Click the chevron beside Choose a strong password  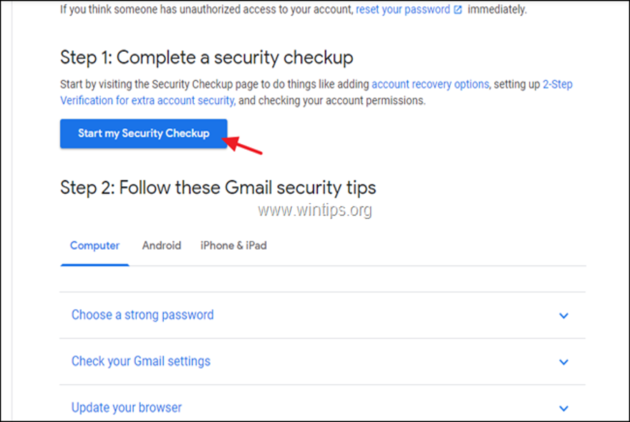pos(564,316)
